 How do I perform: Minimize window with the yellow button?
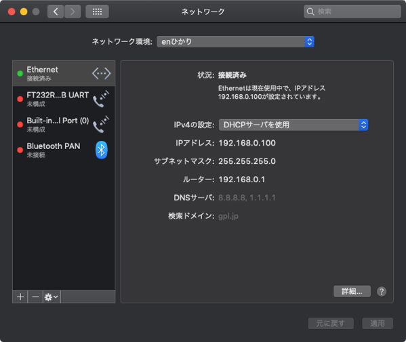point(24,12)
